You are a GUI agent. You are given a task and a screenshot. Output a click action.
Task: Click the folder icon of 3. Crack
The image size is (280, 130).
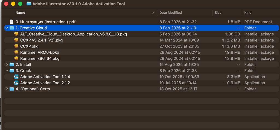coord(11,70)
